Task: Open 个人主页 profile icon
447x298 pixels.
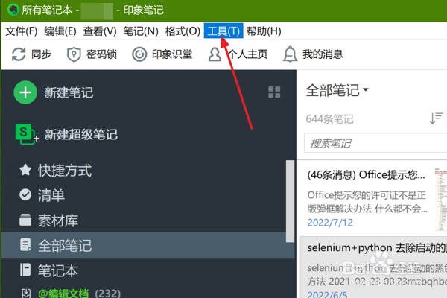Action: point(215,54)
